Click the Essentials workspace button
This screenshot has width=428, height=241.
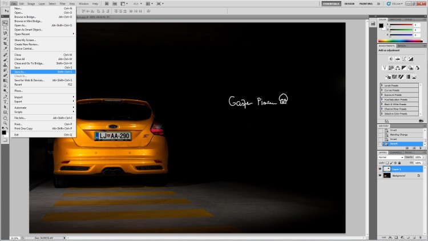(331, 4)
